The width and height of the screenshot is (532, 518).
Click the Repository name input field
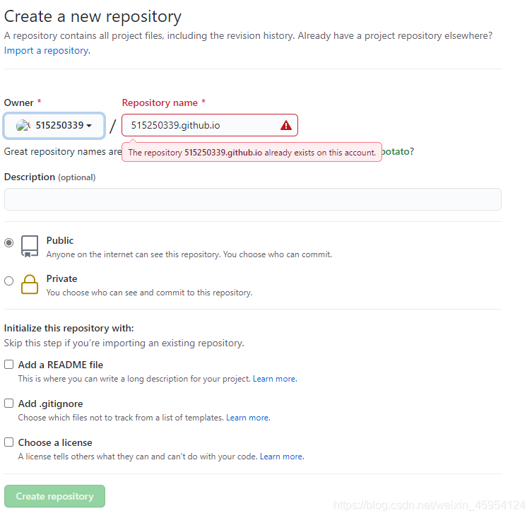[201, 125]
